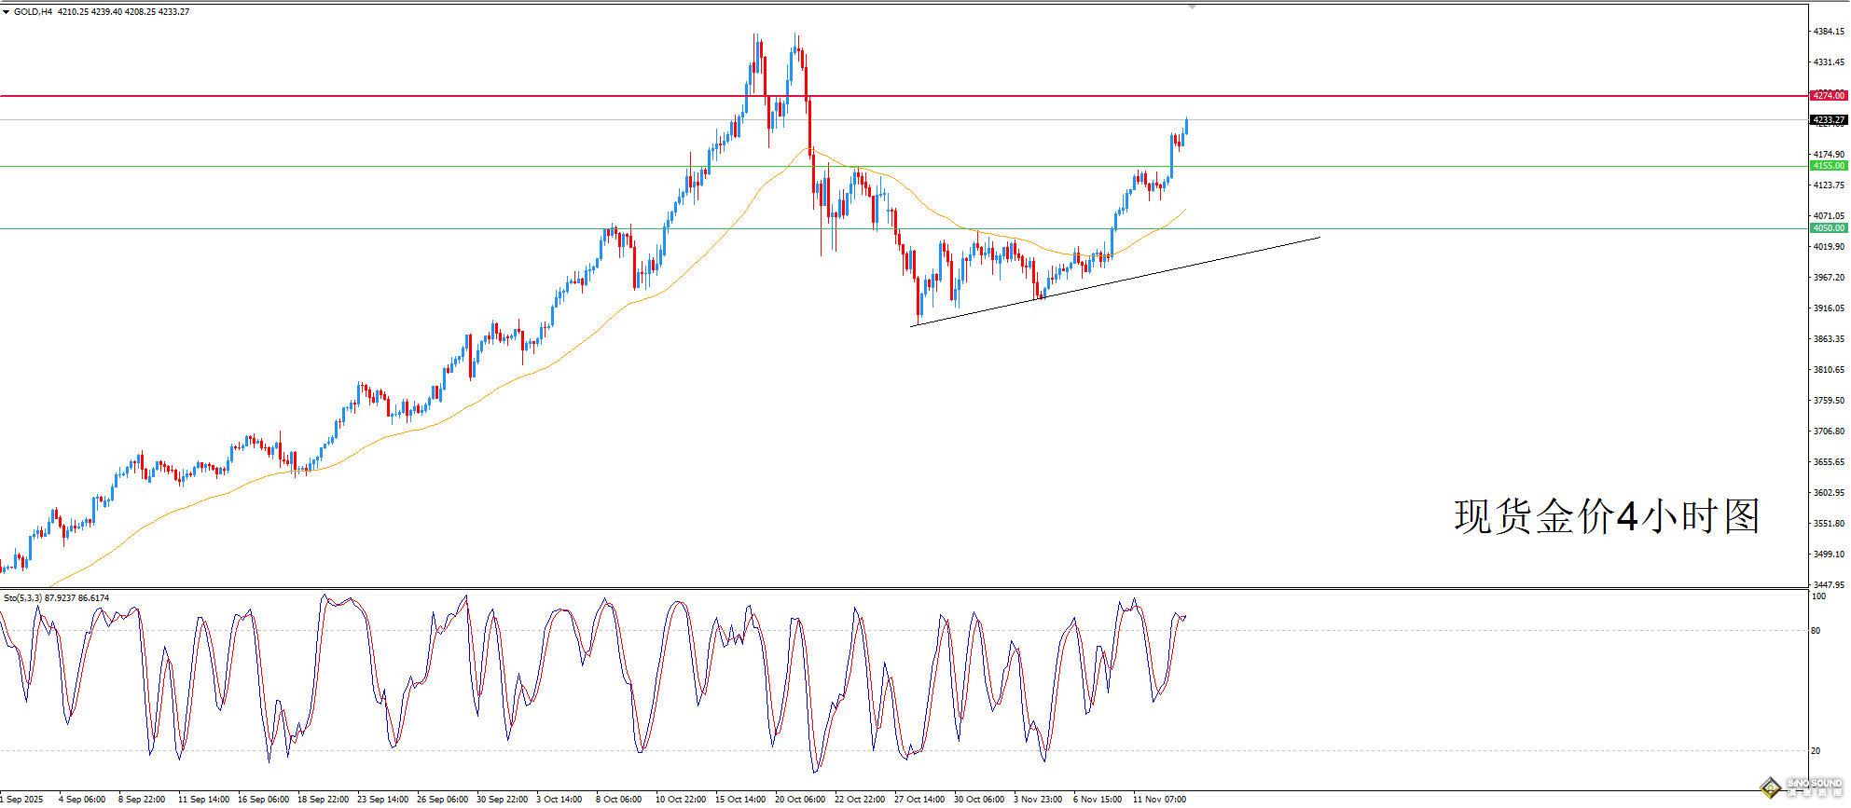Click the stochastic 80 level label
Image resolution: width=1851 pixels, height=808 pixels.
pos(1815,631)
